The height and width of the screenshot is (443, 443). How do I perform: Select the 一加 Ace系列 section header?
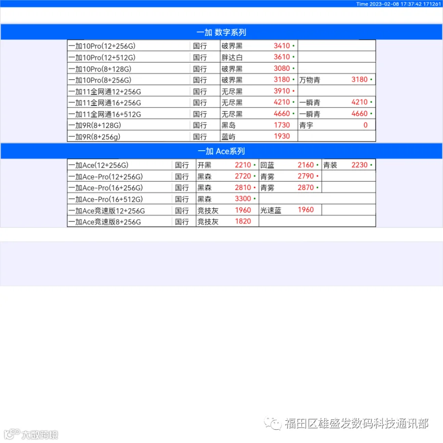pyautogui.click(x=221, y=151)
